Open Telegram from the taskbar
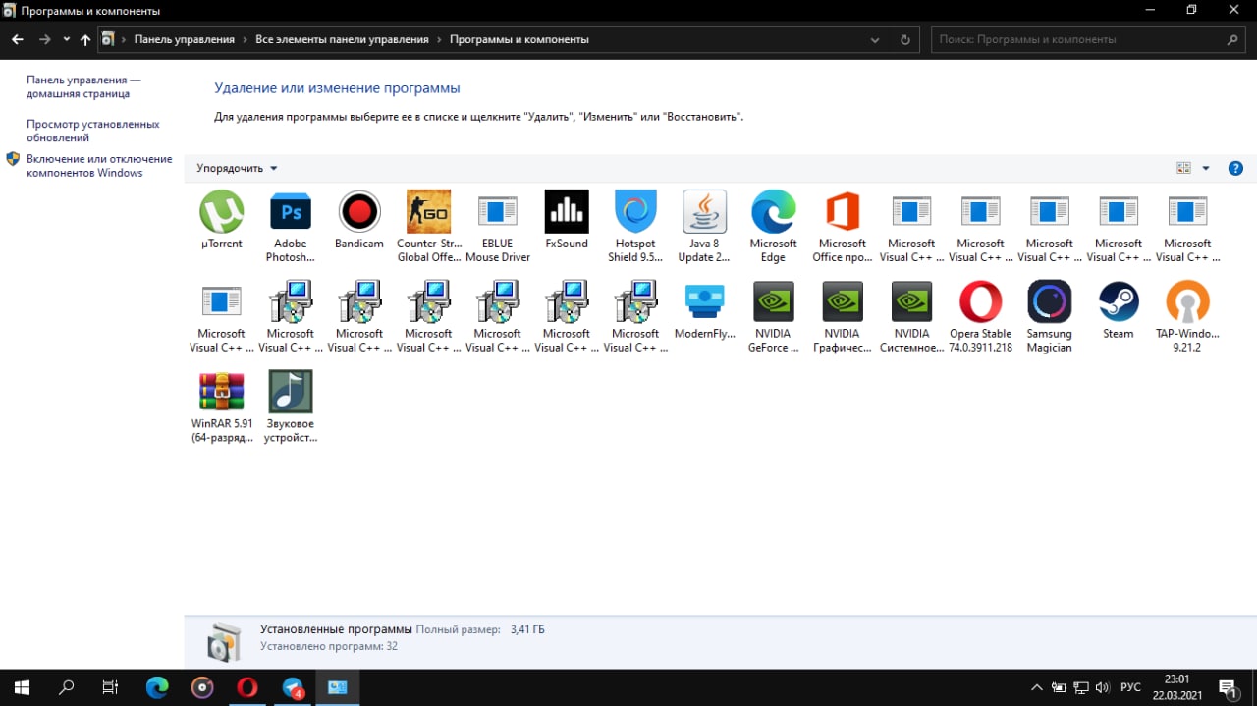This screenshot has width=1257, height=706. pyautogui.click(x=293, y=687)
